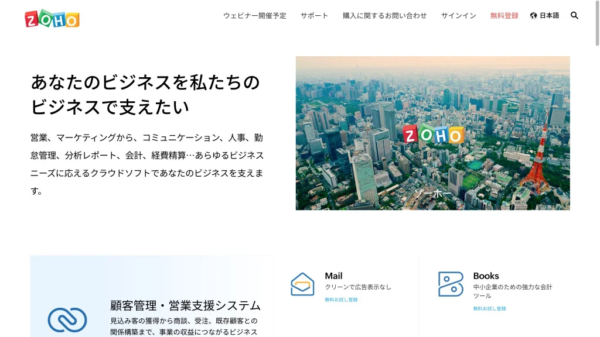Open the ウェビナー開催予定 menu item
600x337 pixels.
254,16
